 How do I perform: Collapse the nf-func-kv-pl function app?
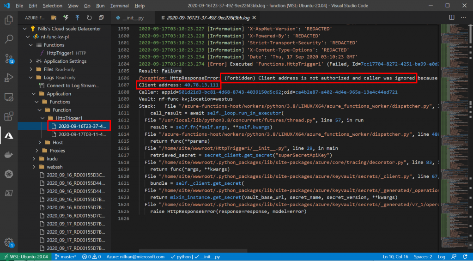click(28, 37)
